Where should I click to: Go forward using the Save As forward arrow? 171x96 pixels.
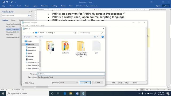[28, 33]
